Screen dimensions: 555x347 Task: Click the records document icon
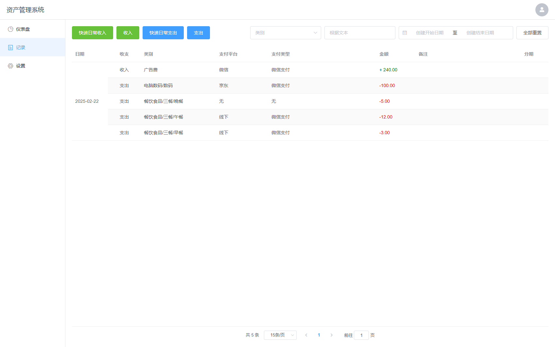tap(10, 47)
